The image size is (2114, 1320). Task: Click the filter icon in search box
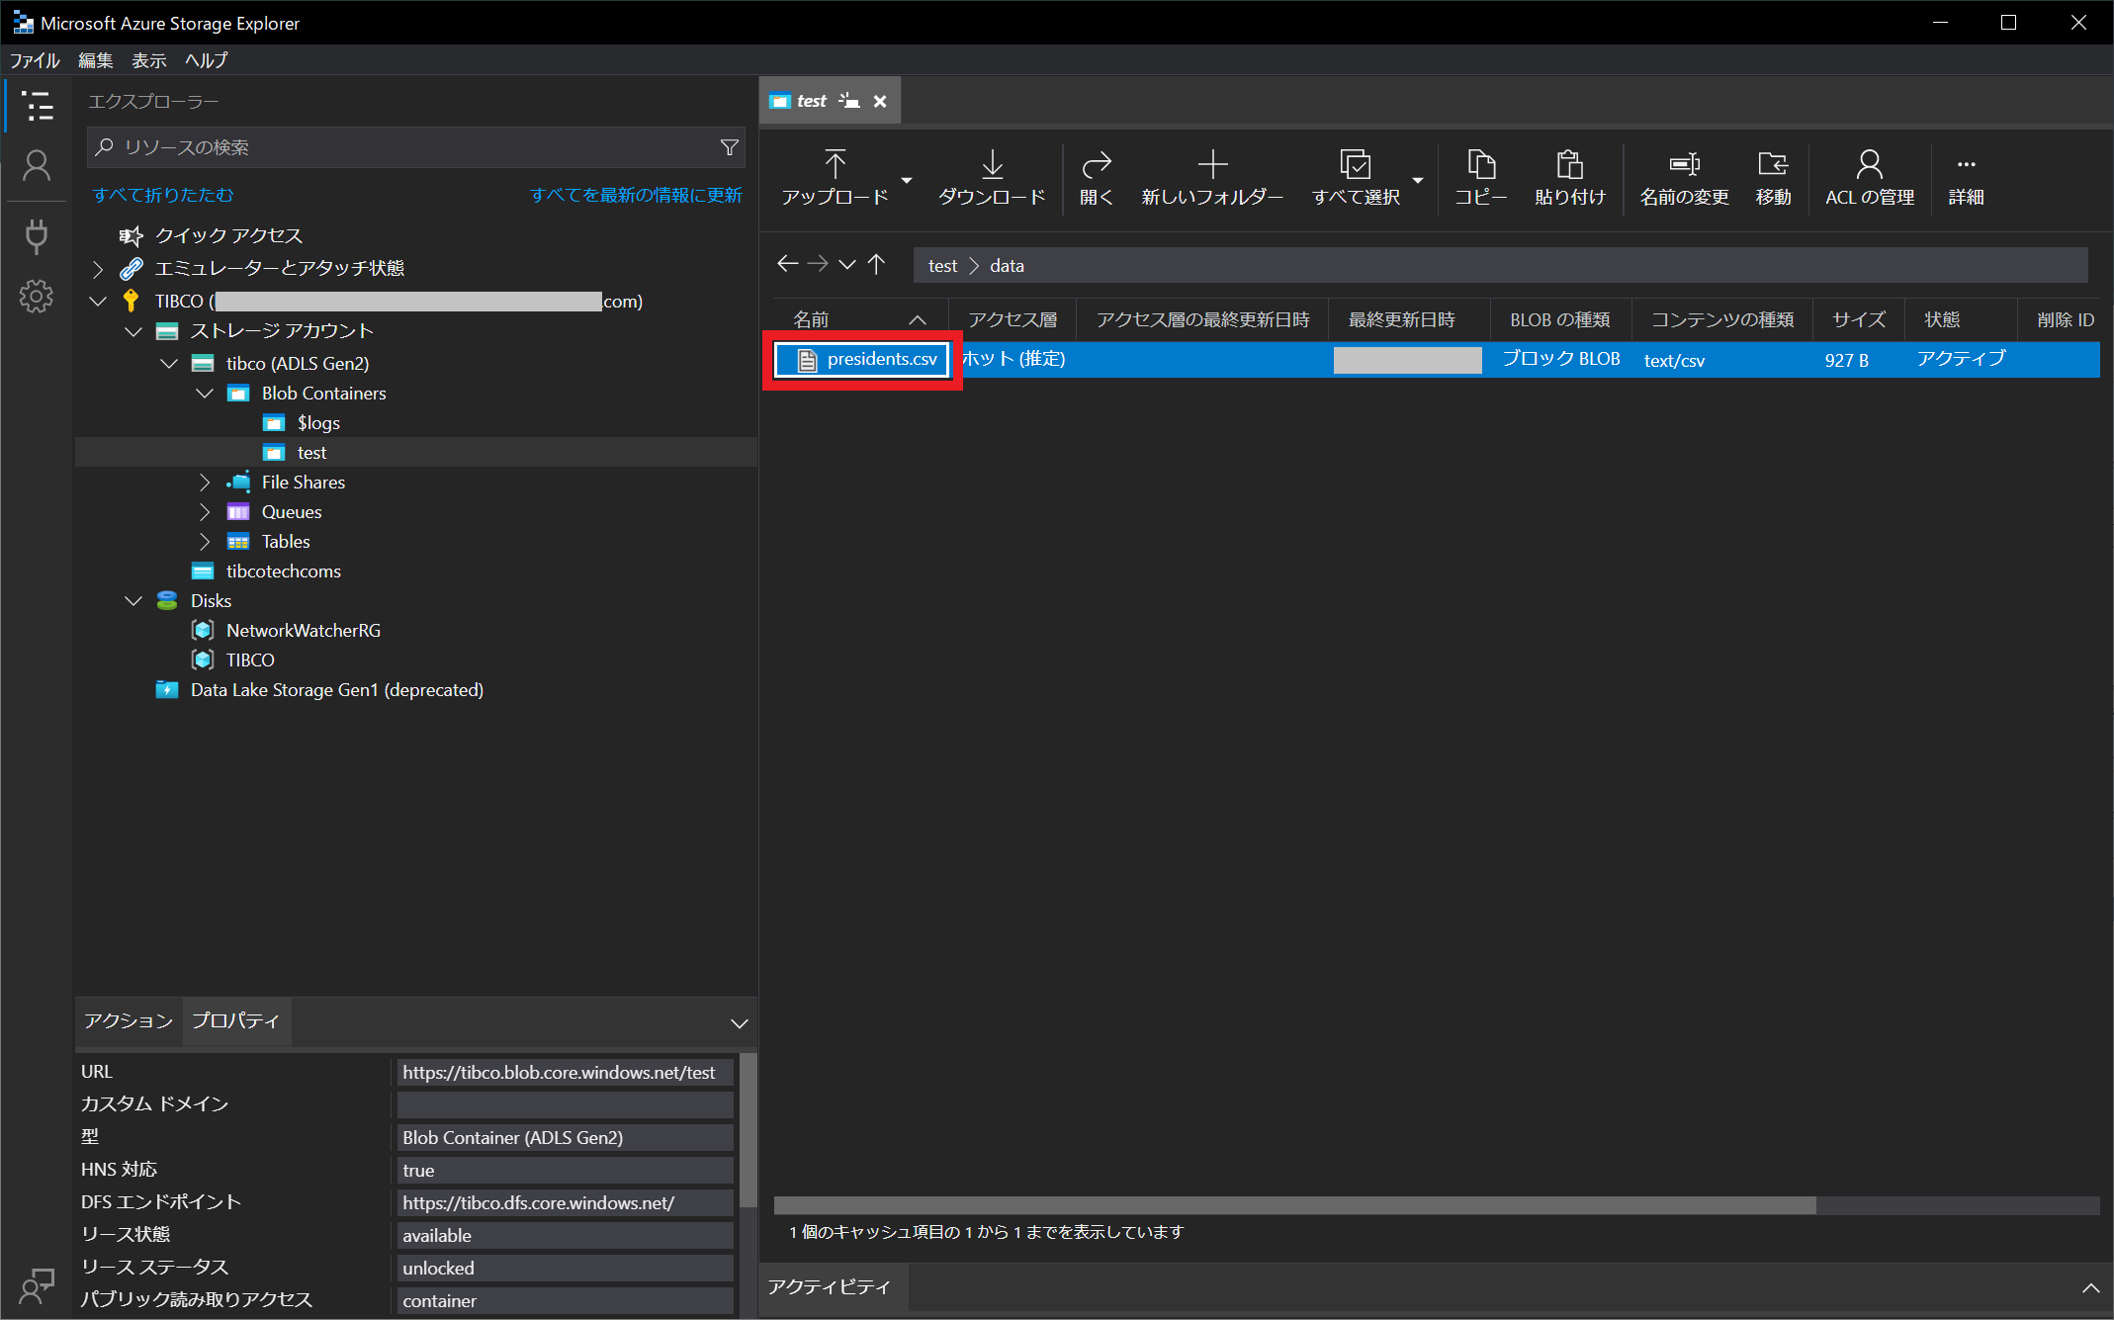tap(729, 147)
